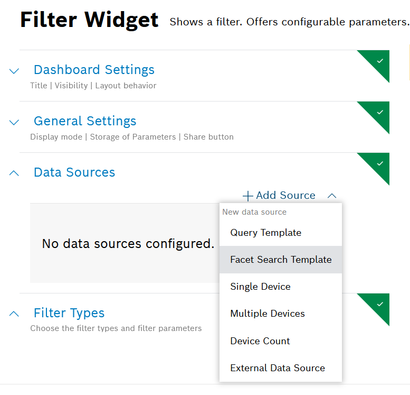Click the green checkmark on Filter Types
This screenshot has height=395, width=410.
(380, 304)
